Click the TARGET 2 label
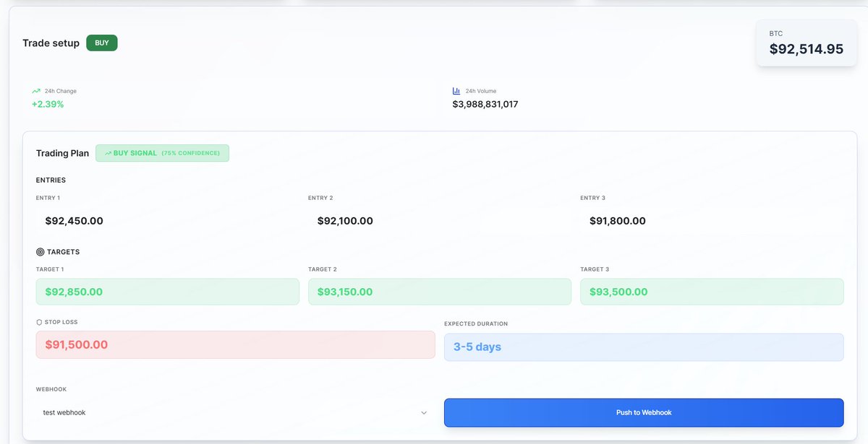 point(323,269)
